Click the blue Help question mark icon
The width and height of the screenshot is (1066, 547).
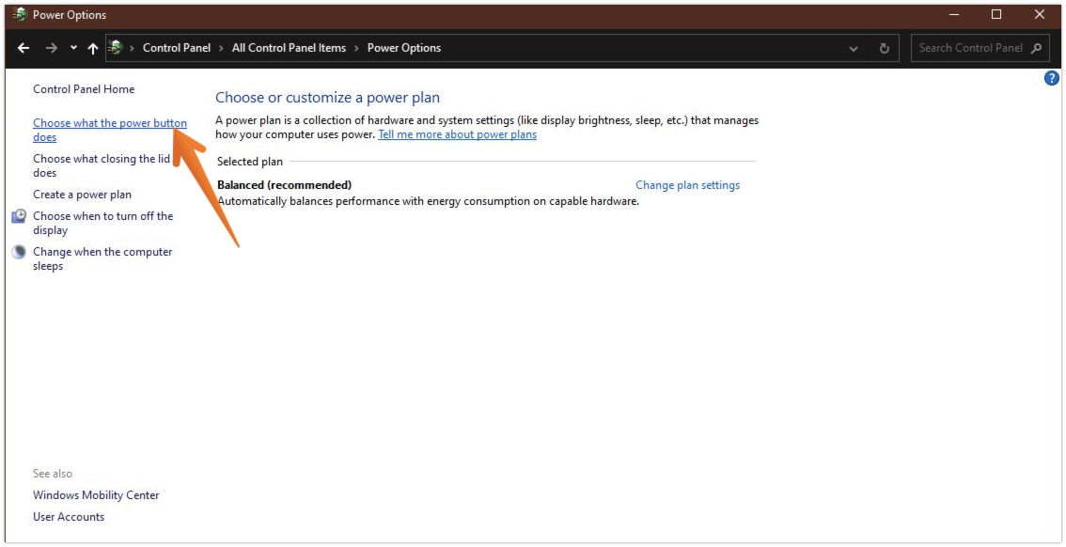point(1052,78)
